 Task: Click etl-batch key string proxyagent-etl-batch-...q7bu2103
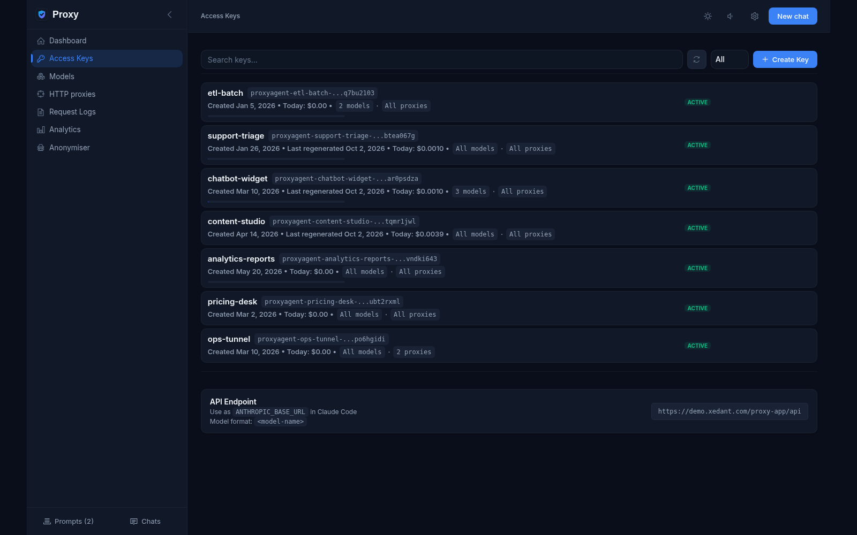313,93
